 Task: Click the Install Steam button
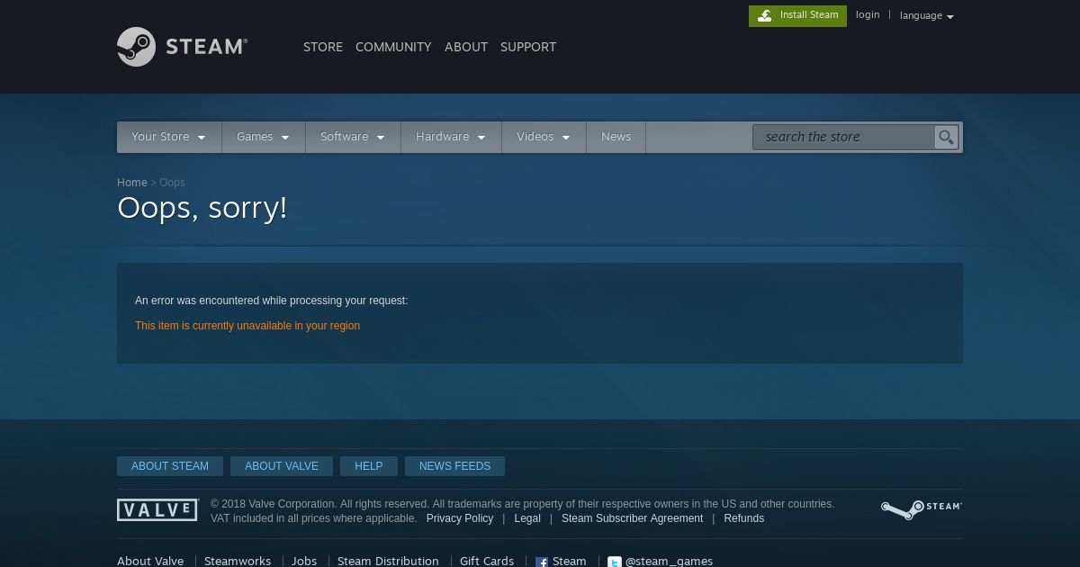[797, 15]
